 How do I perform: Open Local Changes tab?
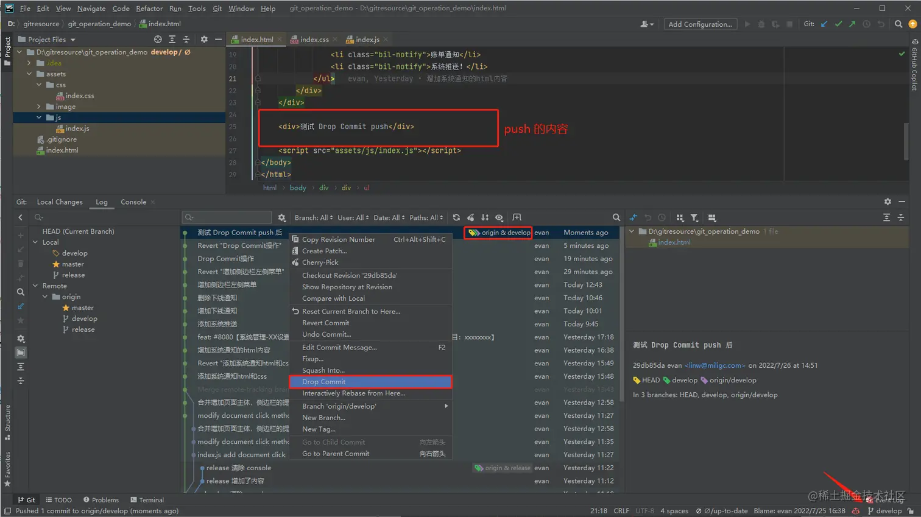pyautogui.click(x=60, y=202)
